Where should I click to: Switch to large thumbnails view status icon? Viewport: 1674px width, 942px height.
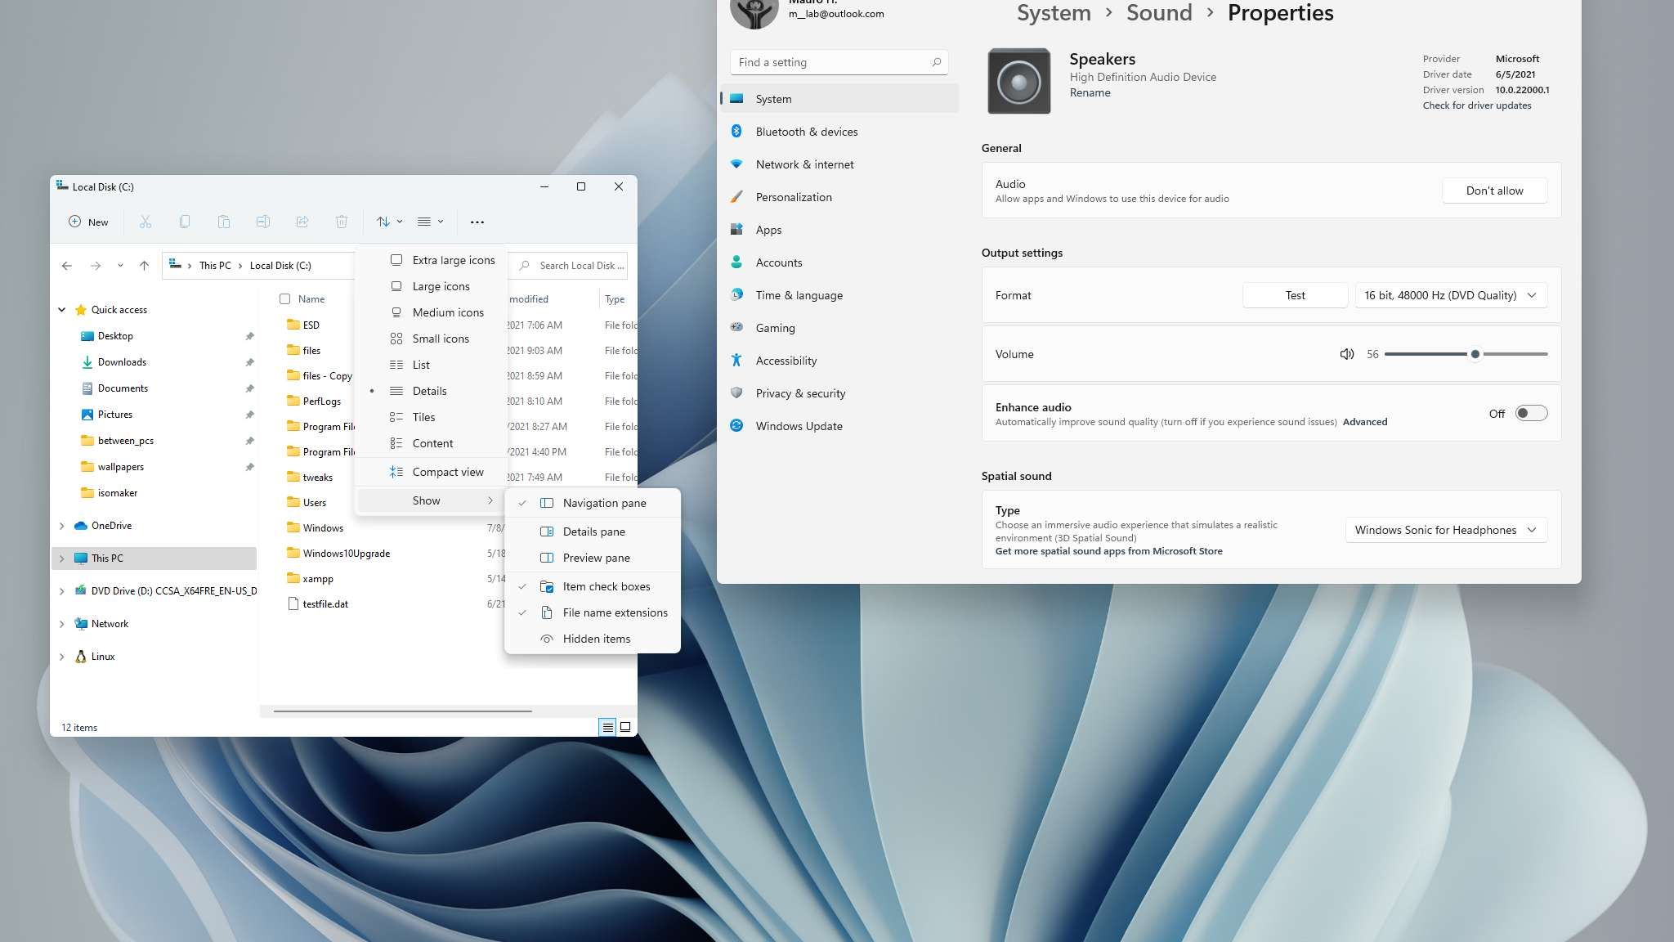pos(625,727)
